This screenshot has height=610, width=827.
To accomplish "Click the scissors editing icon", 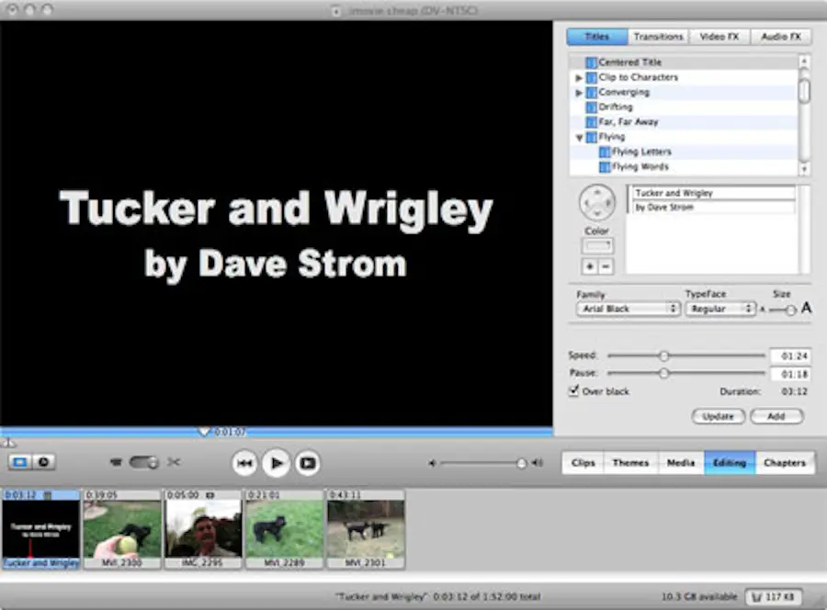I will 173,462.
